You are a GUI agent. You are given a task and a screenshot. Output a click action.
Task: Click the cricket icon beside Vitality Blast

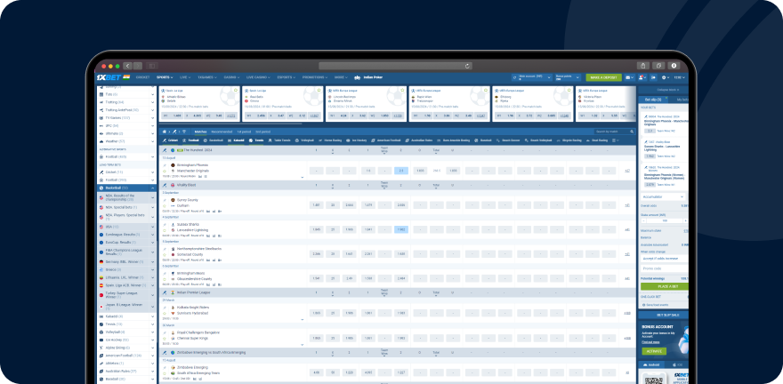[165, 185]
